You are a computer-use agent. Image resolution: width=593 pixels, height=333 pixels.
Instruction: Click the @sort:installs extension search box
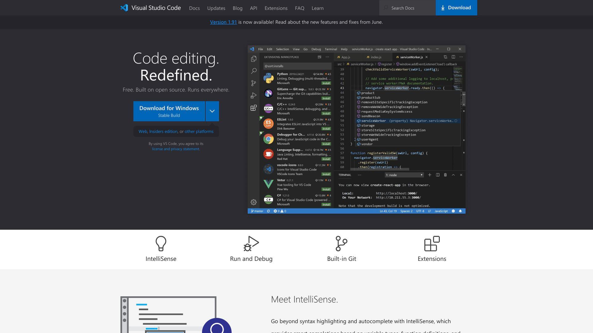coord(297,66)
